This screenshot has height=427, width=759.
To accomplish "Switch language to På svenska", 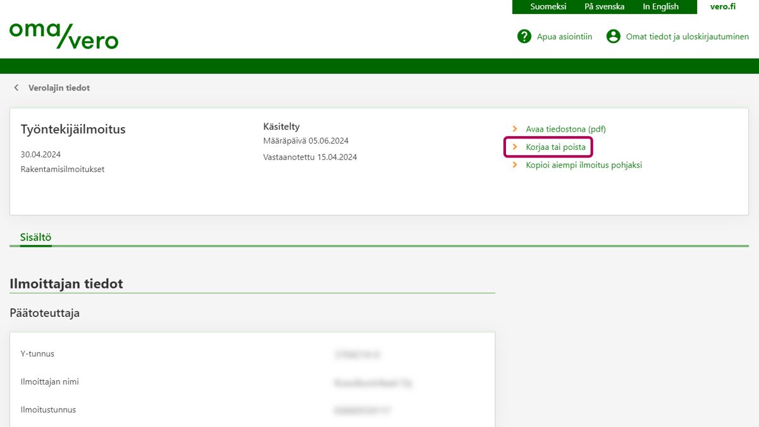I will pos(604,7).
